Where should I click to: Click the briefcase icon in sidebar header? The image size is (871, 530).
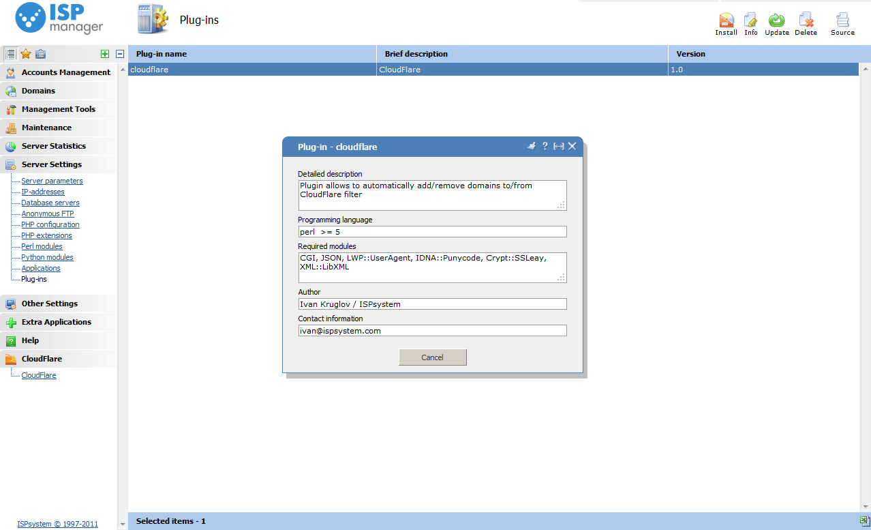[40, 54]
